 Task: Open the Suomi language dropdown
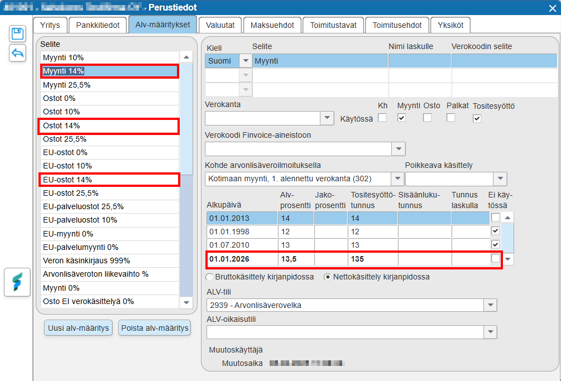pyautogui.click(x=246, y=61)
